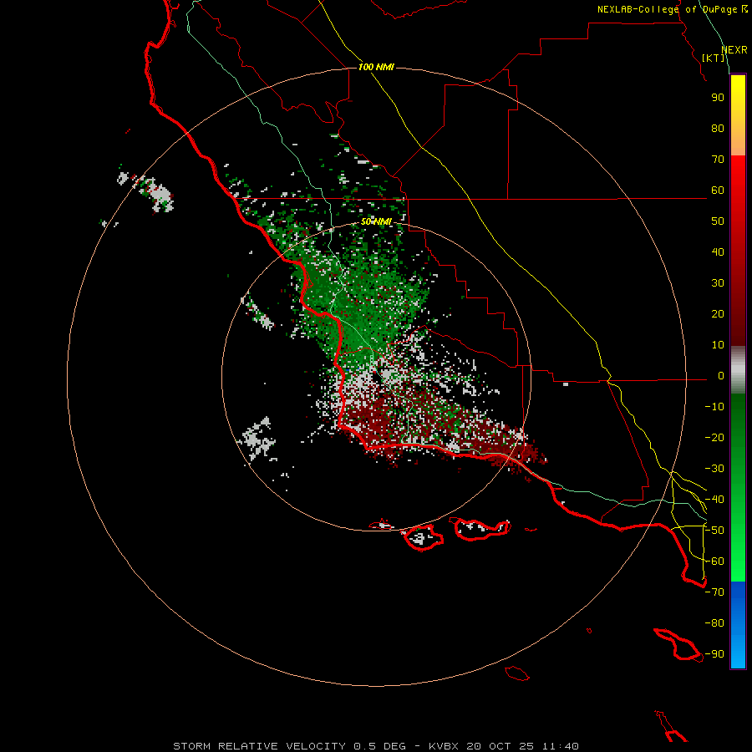Click the 60 value on velocity scale
The image size is (752, 752).
coord(718,191)
